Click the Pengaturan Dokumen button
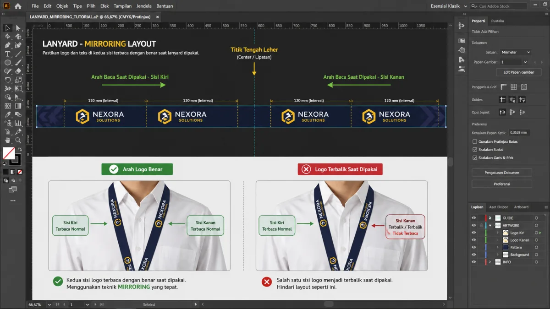 click(x=502, y=173)
